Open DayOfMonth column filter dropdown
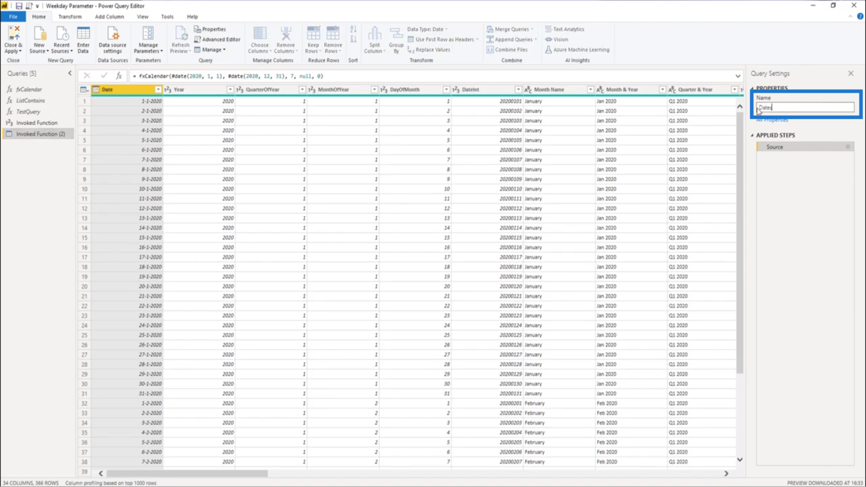866x487 pixels. point(446,90)
